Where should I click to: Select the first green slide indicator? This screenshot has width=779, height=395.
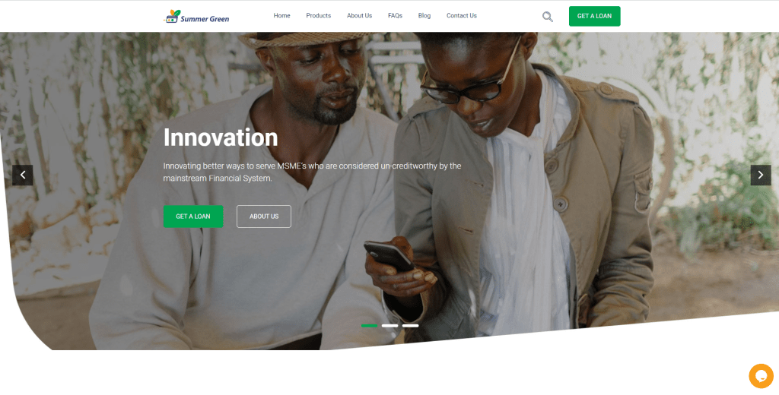(x=369, y=326)
